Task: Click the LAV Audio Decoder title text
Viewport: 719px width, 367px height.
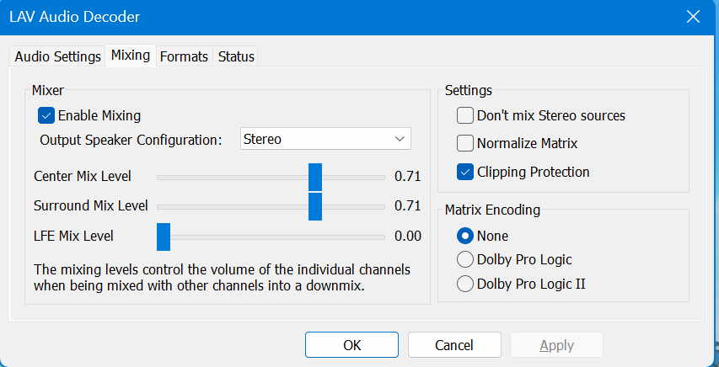Action: pos(74,17)
